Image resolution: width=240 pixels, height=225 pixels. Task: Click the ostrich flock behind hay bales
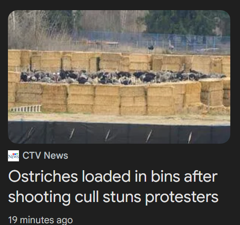tap(123, 77)
